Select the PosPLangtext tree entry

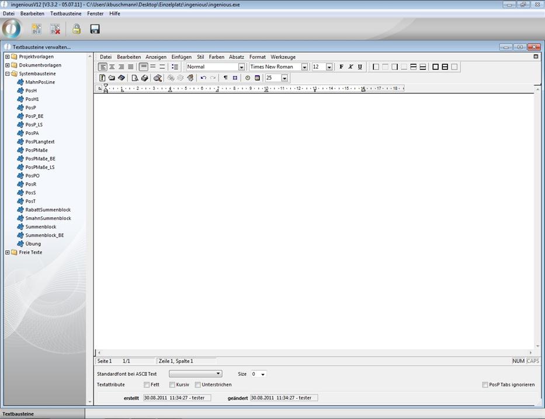(40, 142)
